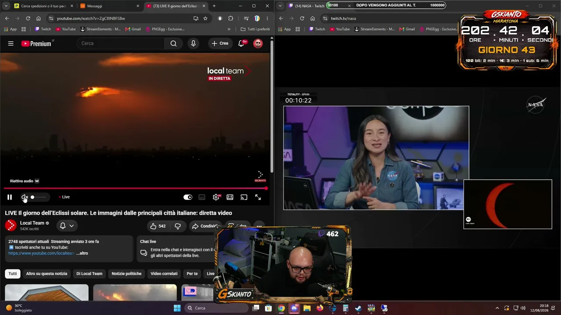Open the YouTube account avatar menu

click(x=258, y=43)
